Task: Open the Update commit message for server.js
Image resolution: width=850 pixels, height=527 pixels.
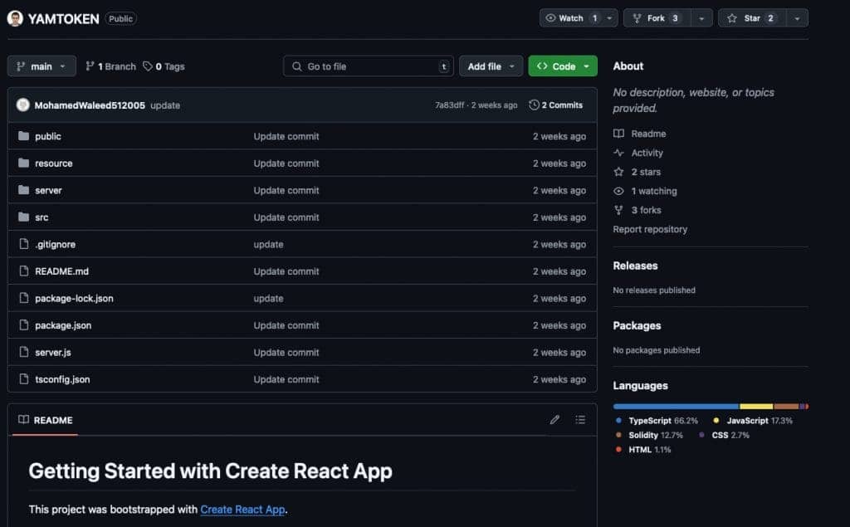Action: click(x=286, y=353)
